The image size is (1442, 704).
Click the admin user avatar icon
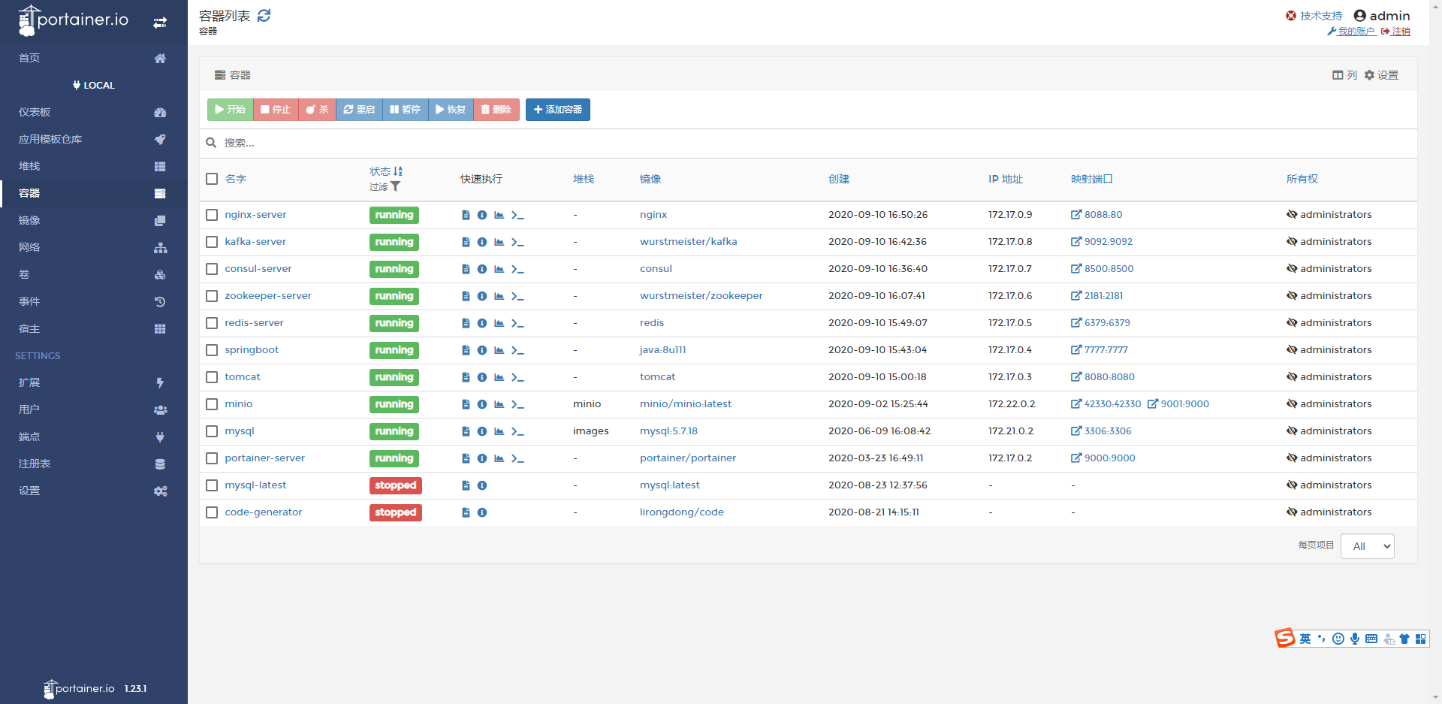coord(1359,16)
